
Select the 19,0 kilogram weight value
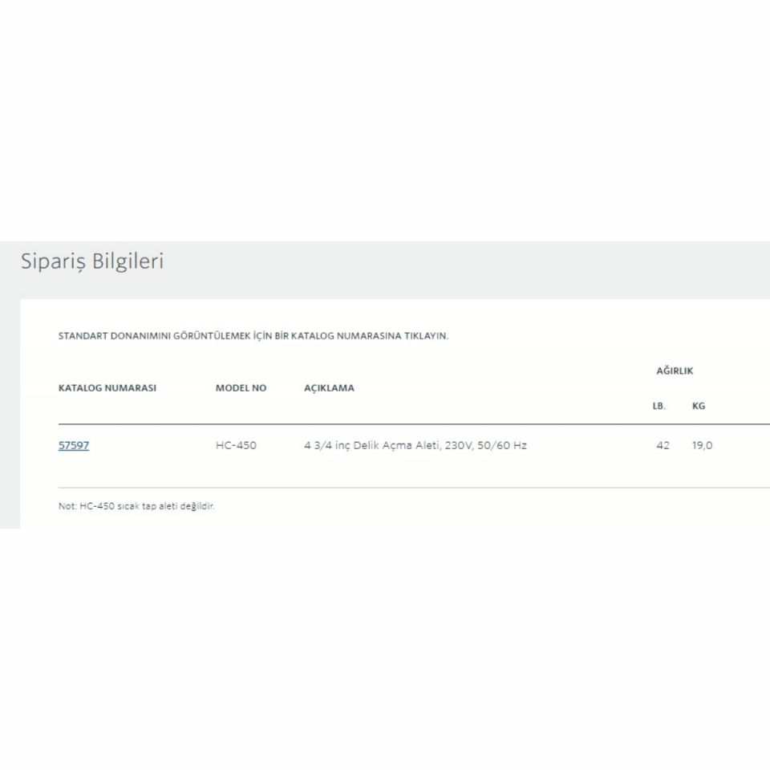pyautogui.click(x=702, y=446)
